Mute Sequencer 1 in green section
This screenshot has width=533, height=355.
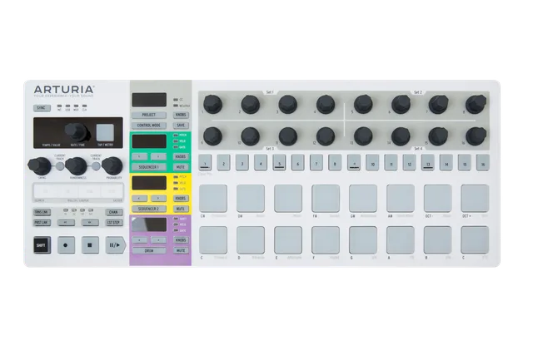[181, 167]
